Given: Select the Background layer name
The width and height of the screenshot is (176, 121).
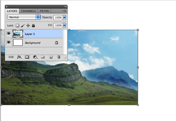Looking at the screenshot, I should [x=33, y=43].
